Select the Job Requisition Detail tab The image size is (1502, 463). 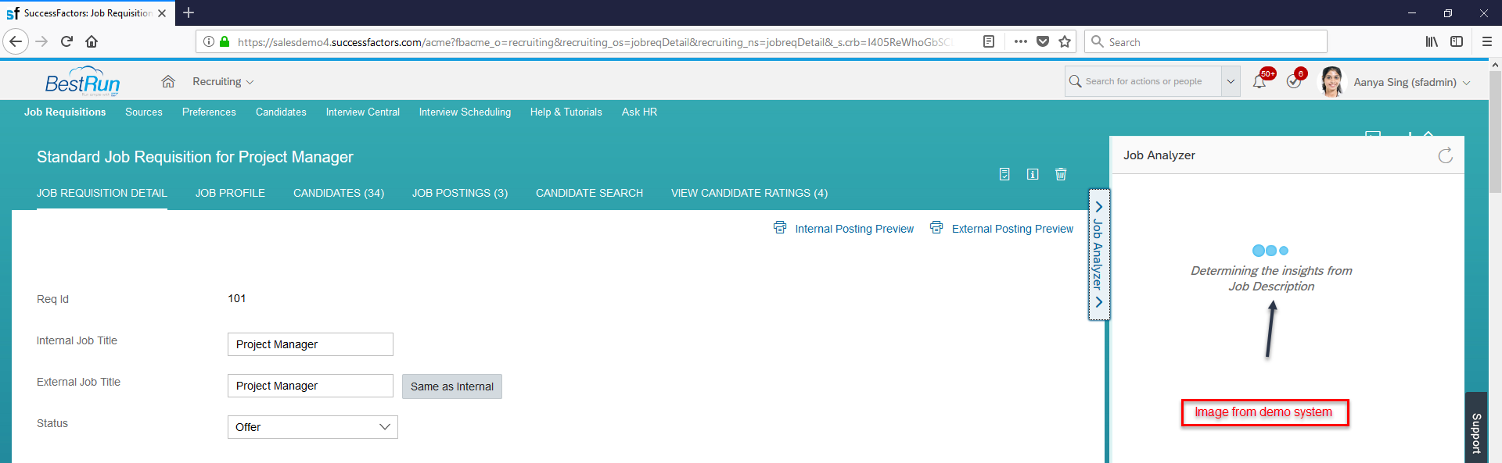[x=102, y=193]
